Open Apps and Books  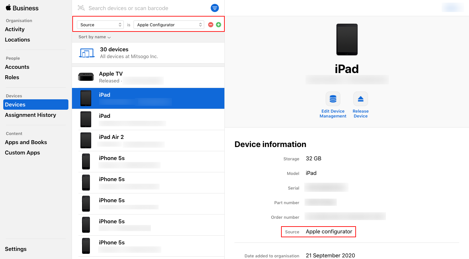click(26, 142)
